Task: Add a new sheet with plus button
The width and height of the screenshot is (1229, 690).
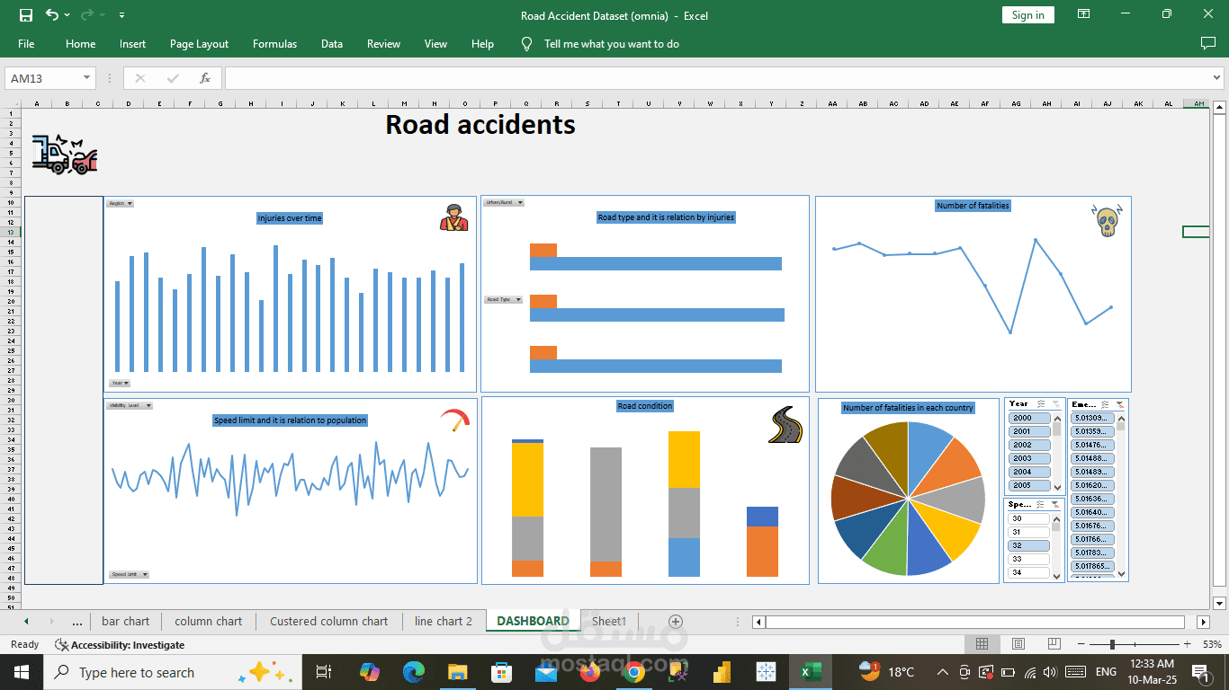Action: [x=676, y=621]
